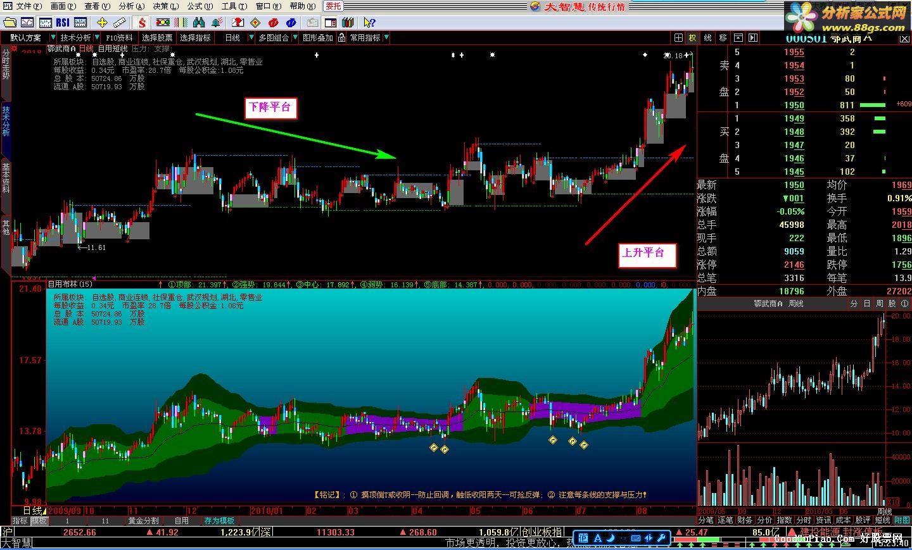Screen dimensions: 912x550
Task: Open the 帮助(H) menu
Action: [x=302, y=6]
